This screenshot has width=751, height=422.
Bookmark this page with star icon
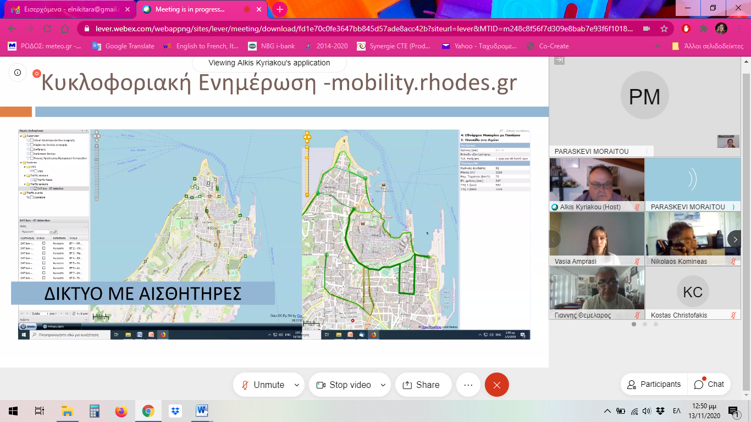[x=664, y=29]
